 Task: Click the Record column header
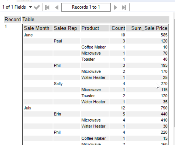[x=13, y=19]
